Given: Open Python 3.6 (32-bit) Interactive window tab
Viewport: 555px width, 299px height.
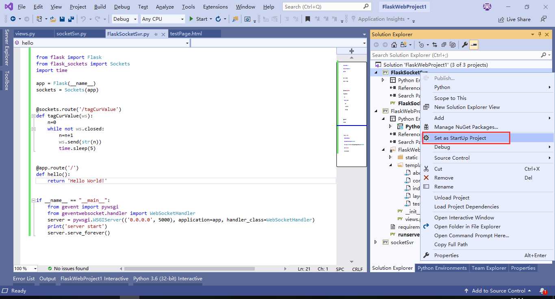Looking at the screenshot, I should (x=168, y=278).
